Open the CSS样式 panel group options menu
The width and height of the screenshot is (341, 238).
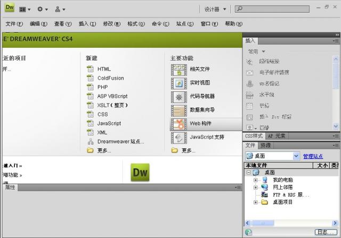[336, 136]
